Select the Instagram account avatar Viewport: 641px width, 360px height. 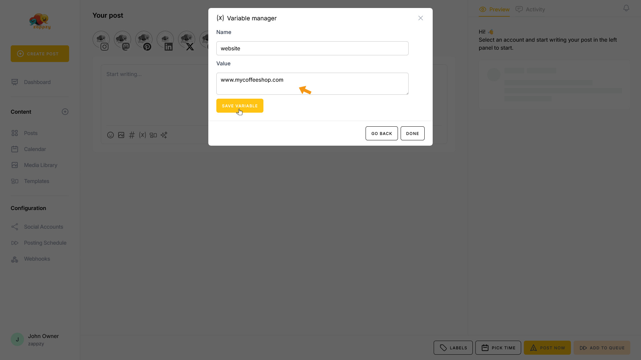[x=101, y=40]
